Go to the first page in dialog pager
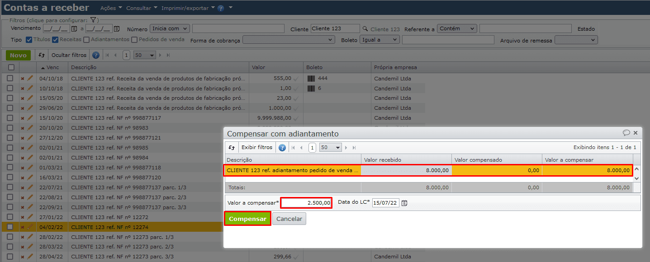Image resolution: width=650 pixels, height=262 pixels. [293, 148]
